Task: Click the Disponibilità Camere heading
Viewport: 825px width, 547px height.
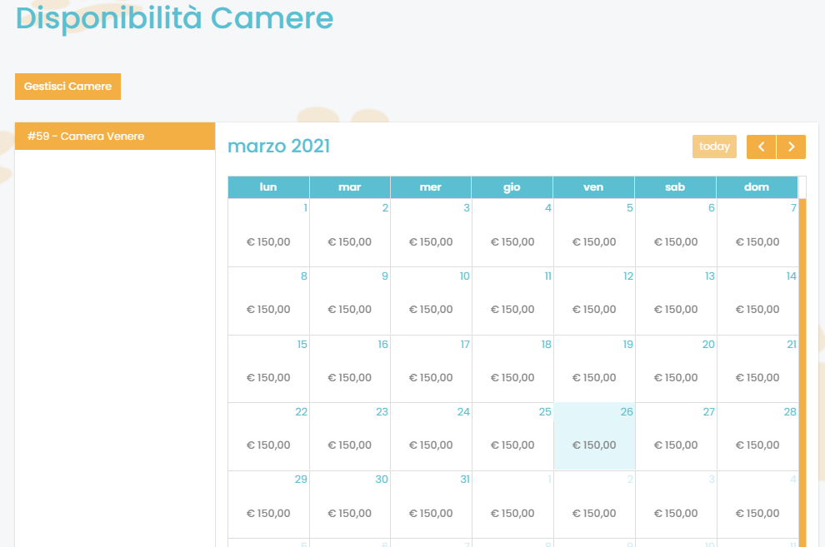Action: coord(174,17)
